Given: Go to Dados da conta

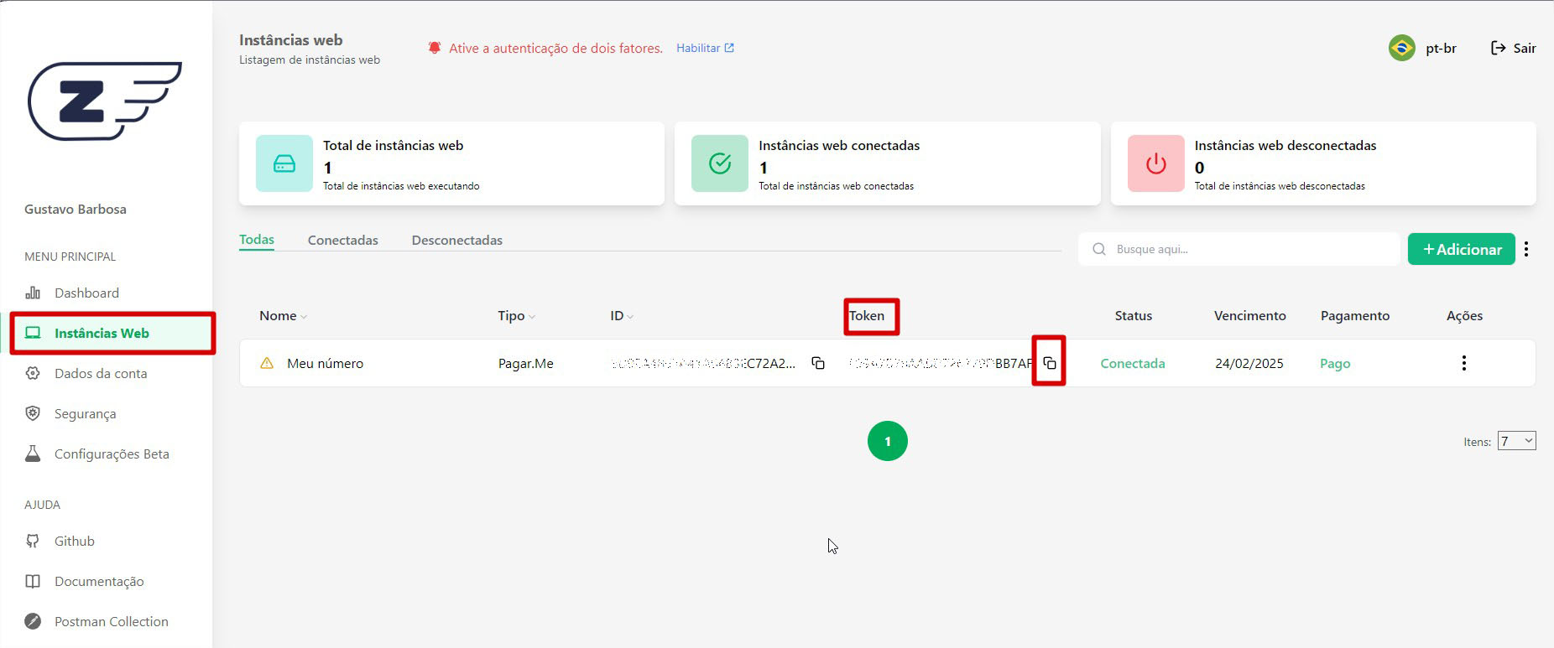Looking at the screenshot, I should (101, 373).
